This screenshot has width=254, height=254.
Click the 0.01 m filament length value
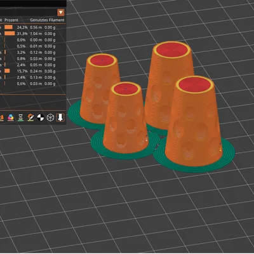(x=36, y=46)
